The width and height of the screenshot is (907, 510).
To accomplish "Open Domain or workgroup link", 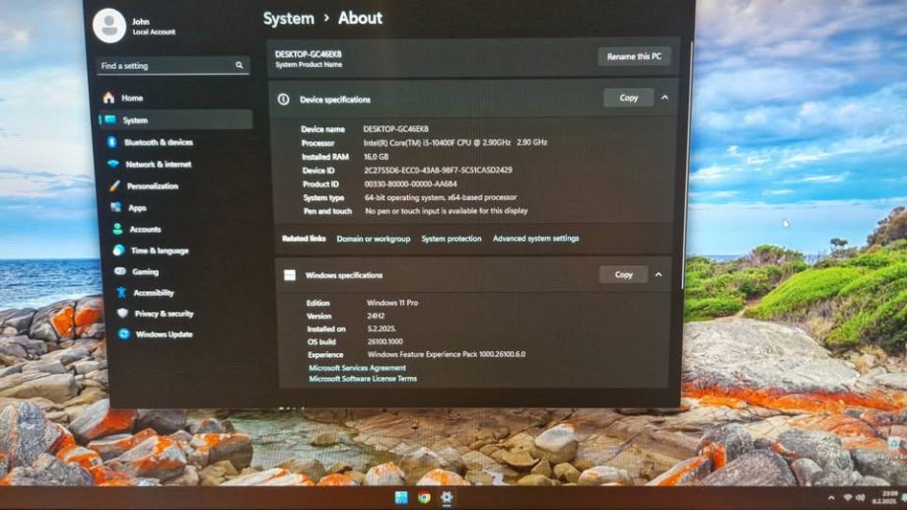I will pos(374,239).
